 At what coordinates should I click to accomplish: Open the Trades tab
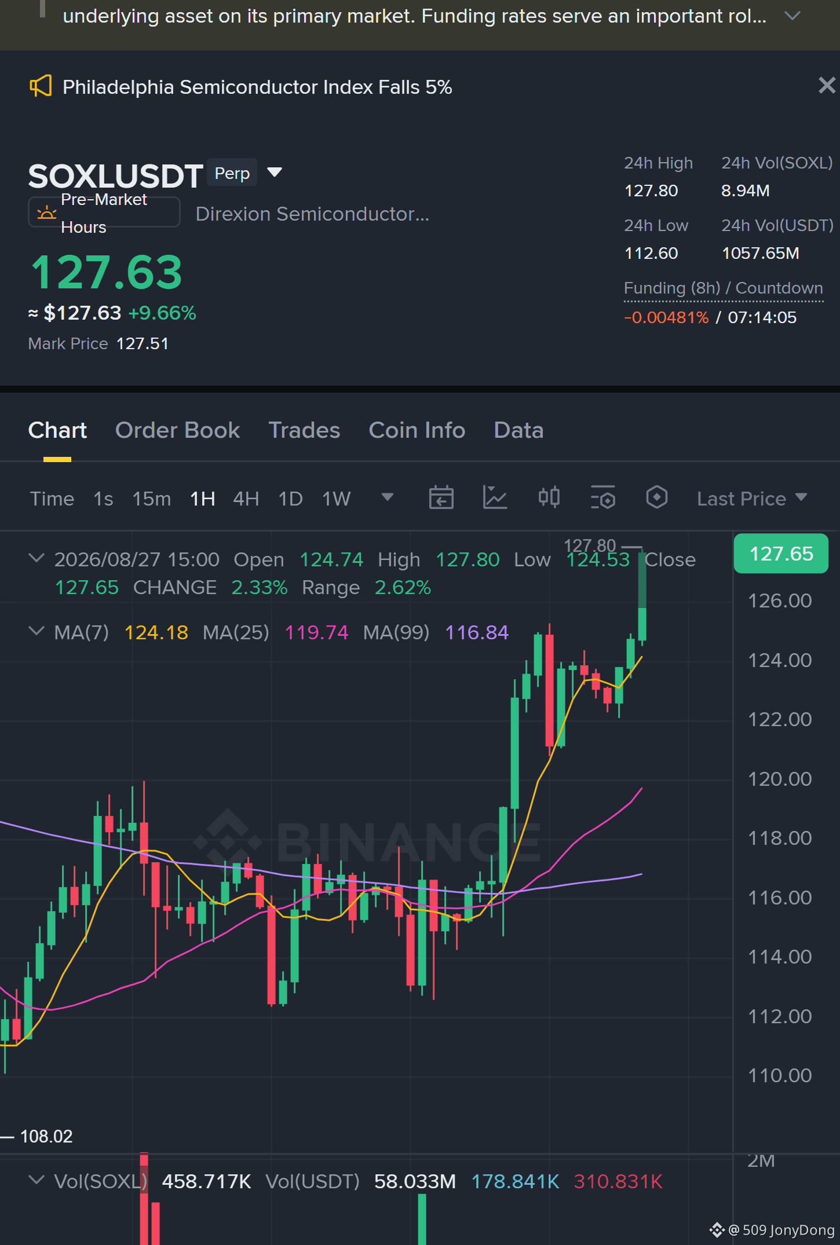[x=304, y=430]
